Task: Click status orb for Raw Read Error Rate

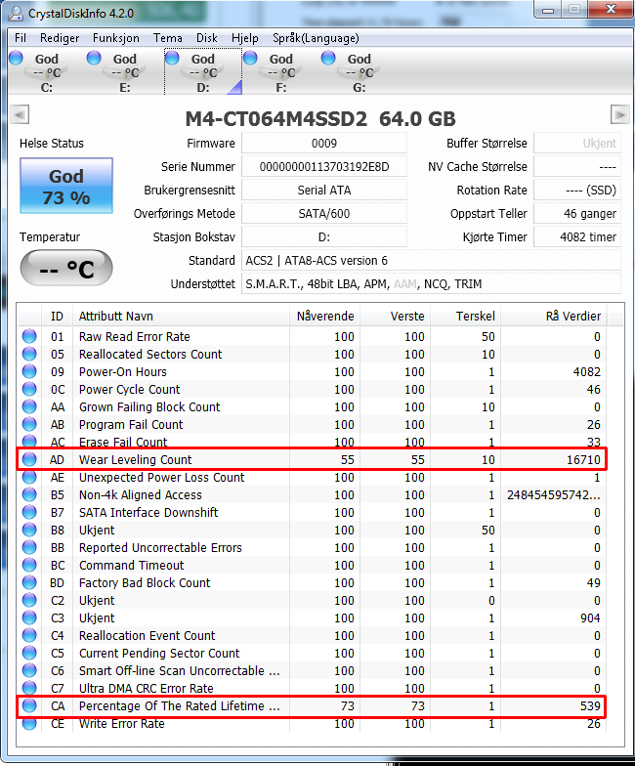Action: coord(29,336)
